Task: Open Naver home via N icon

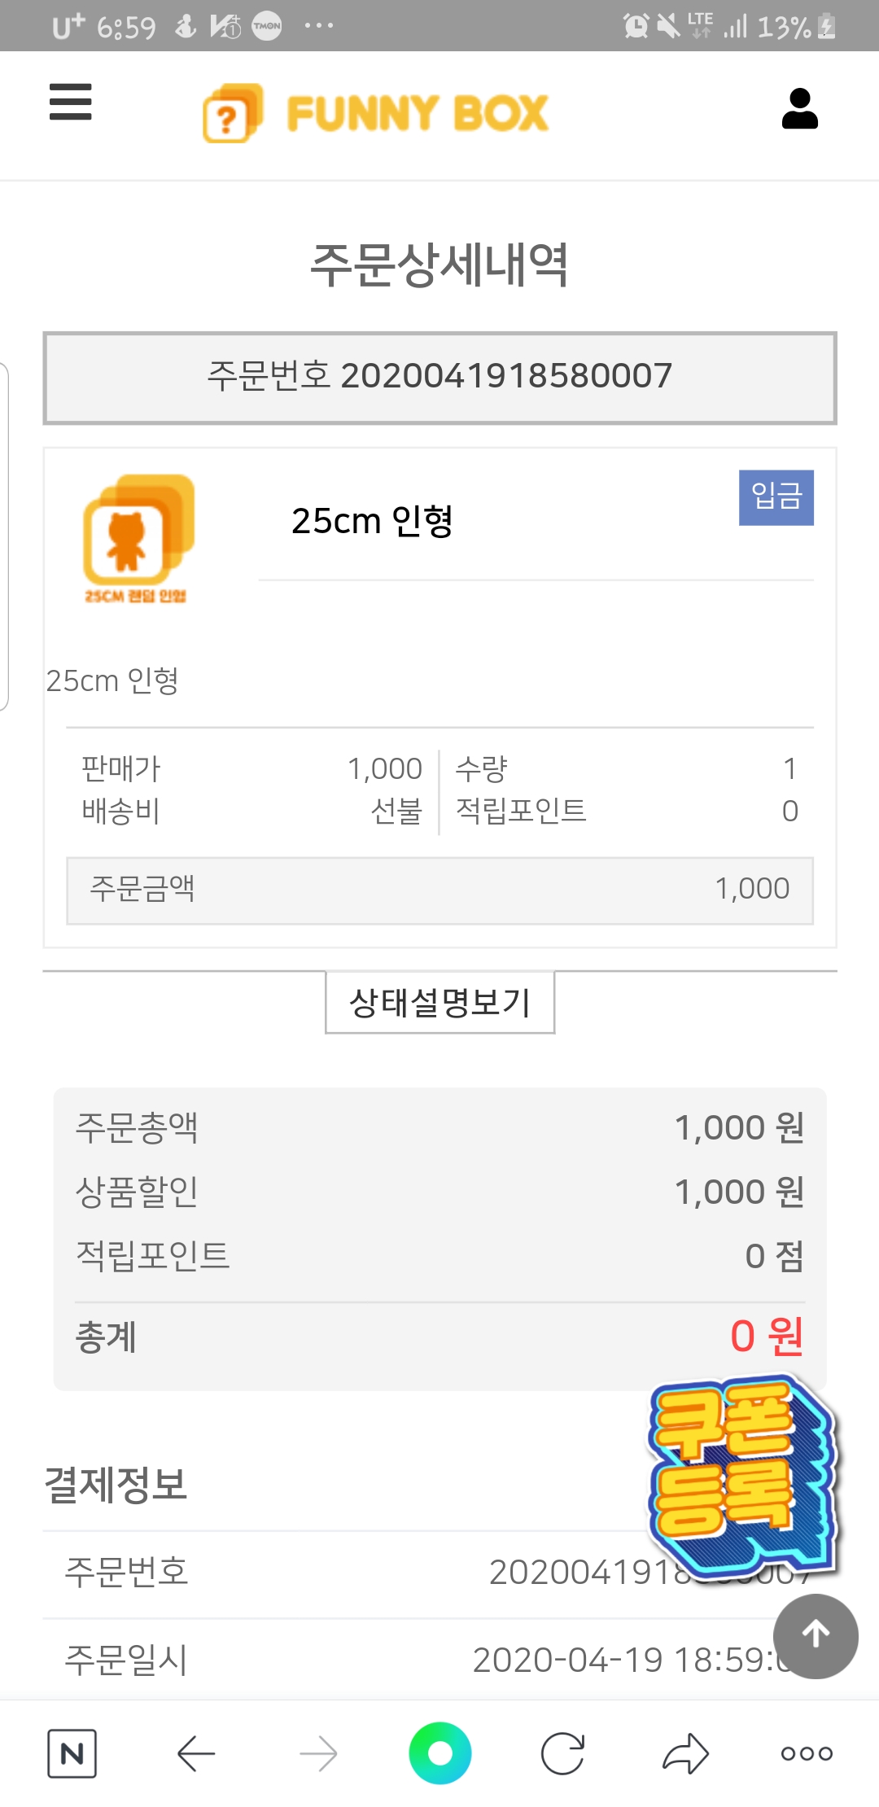Action: point(72,1753)
